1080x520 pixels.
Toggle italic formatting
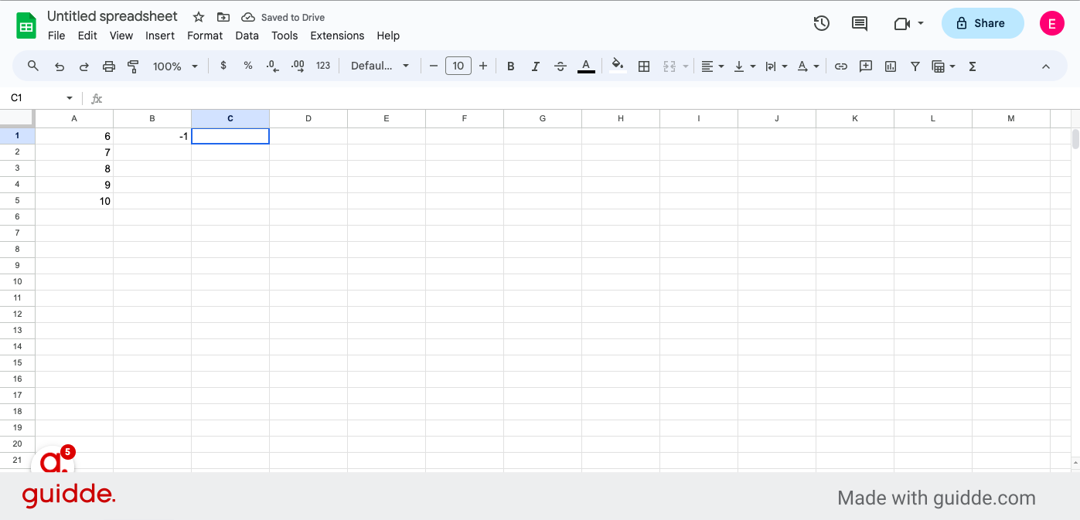point(535,66)
